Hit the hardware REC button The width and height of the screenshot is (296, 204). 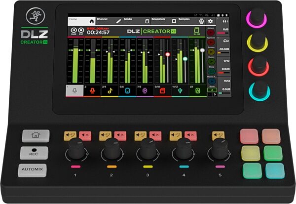click(x=34, y=153)
